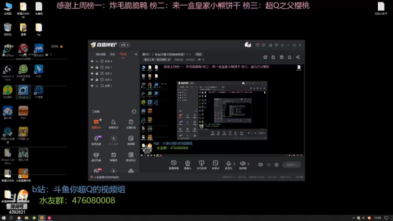Expand the speaker dropdown arrow

[249, 164]
